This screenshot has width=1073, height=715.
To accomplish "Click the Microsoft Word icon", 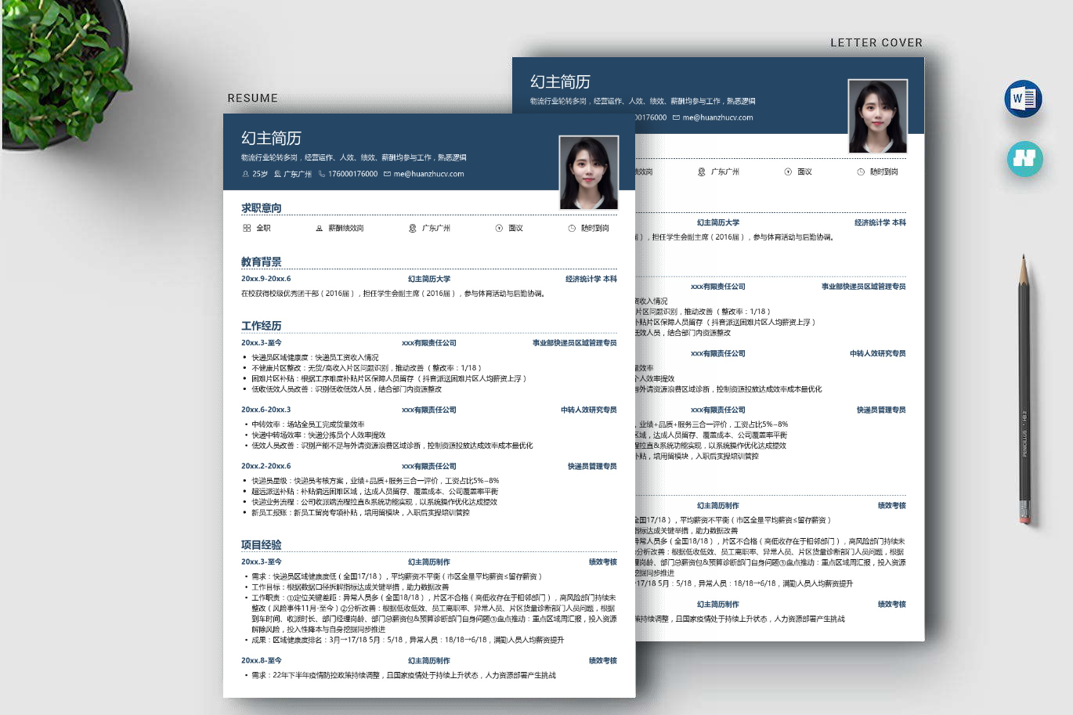I will 1023,99.
